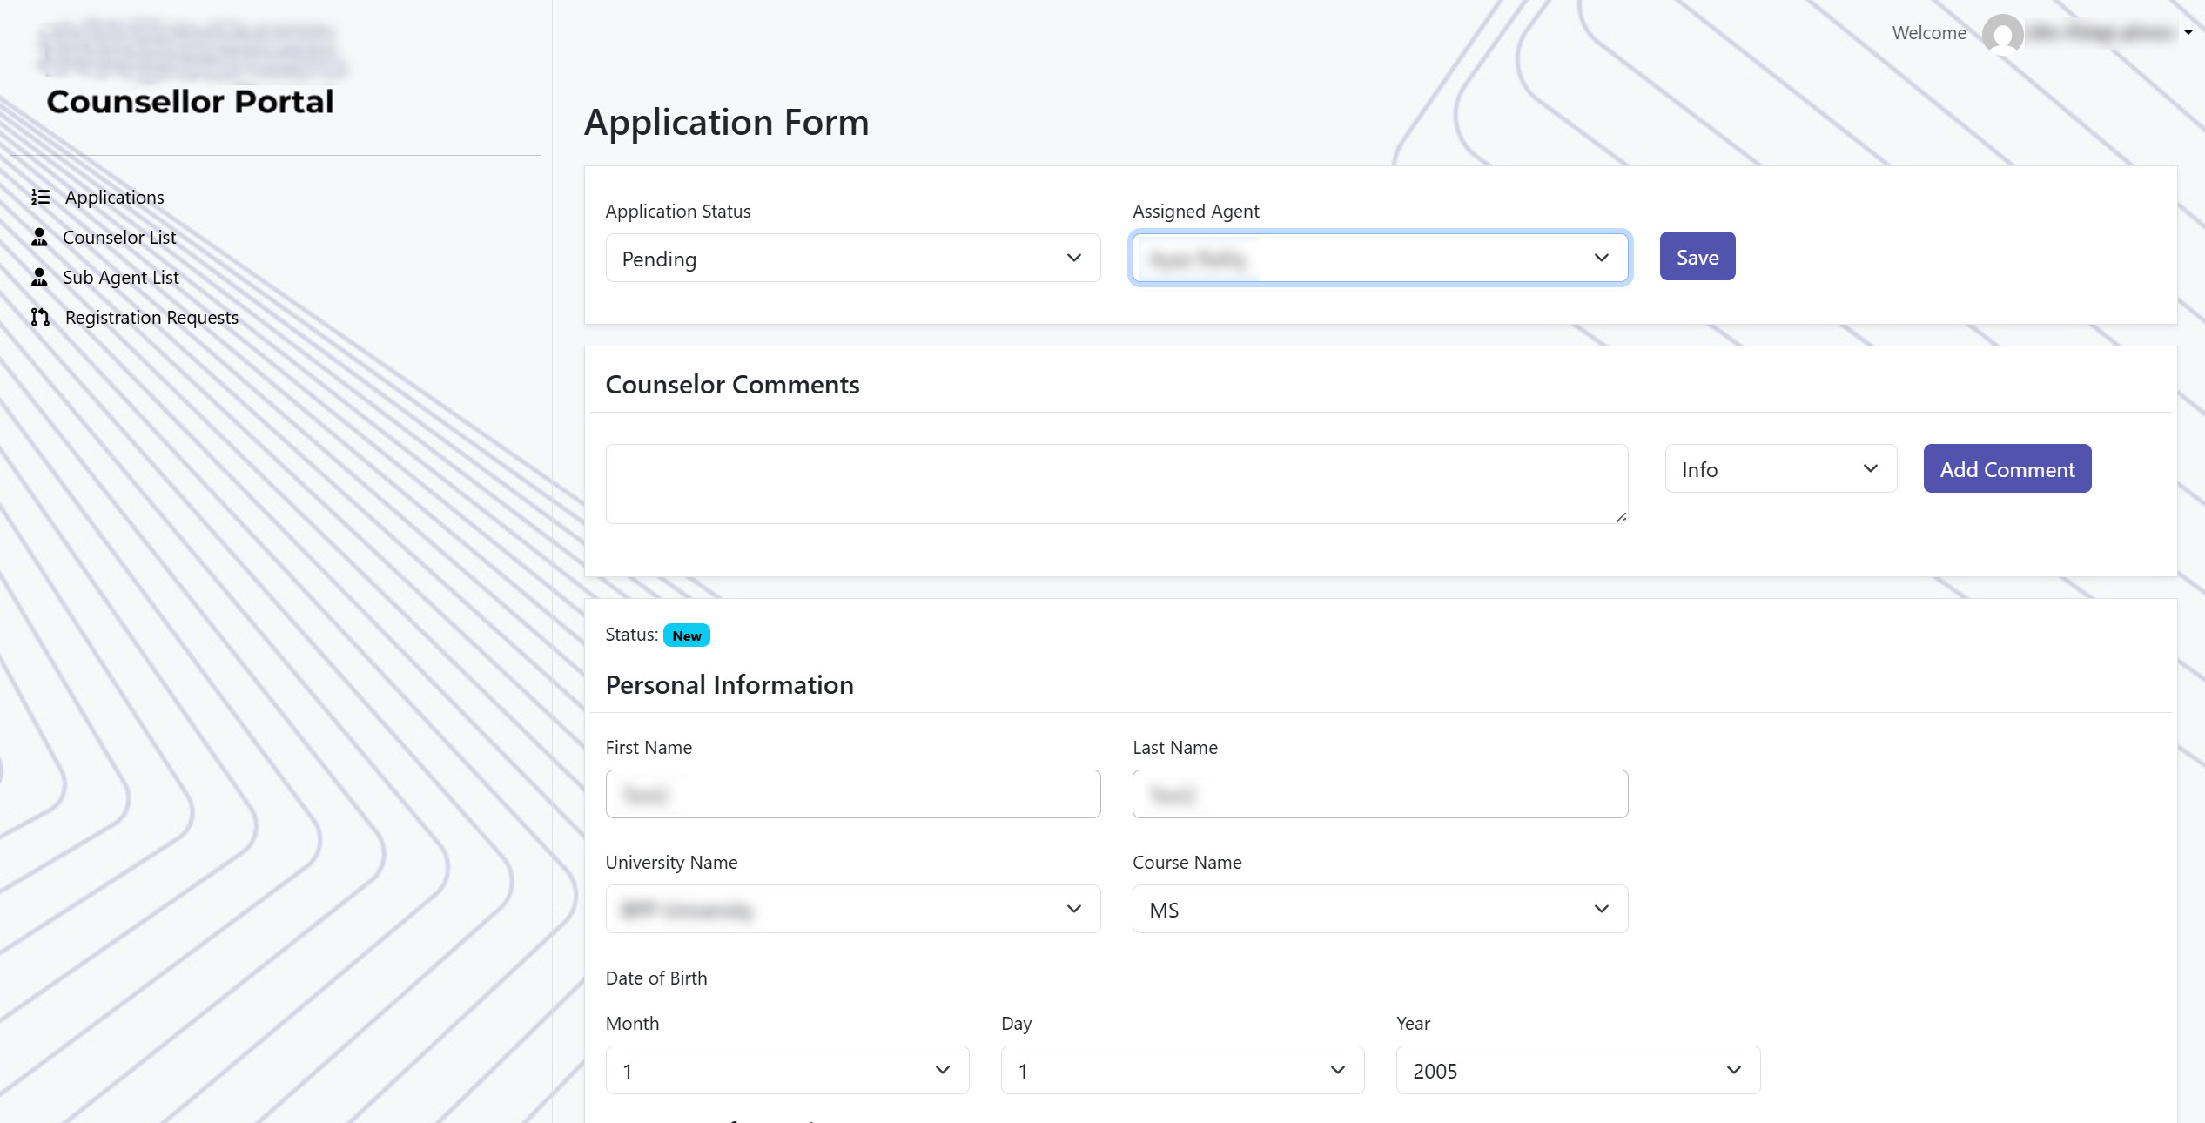This screenshot has width=2205, height=1123.
Task: Open the user account dropdown caret
Action: pyautogui.click(x=2188, y=32)
